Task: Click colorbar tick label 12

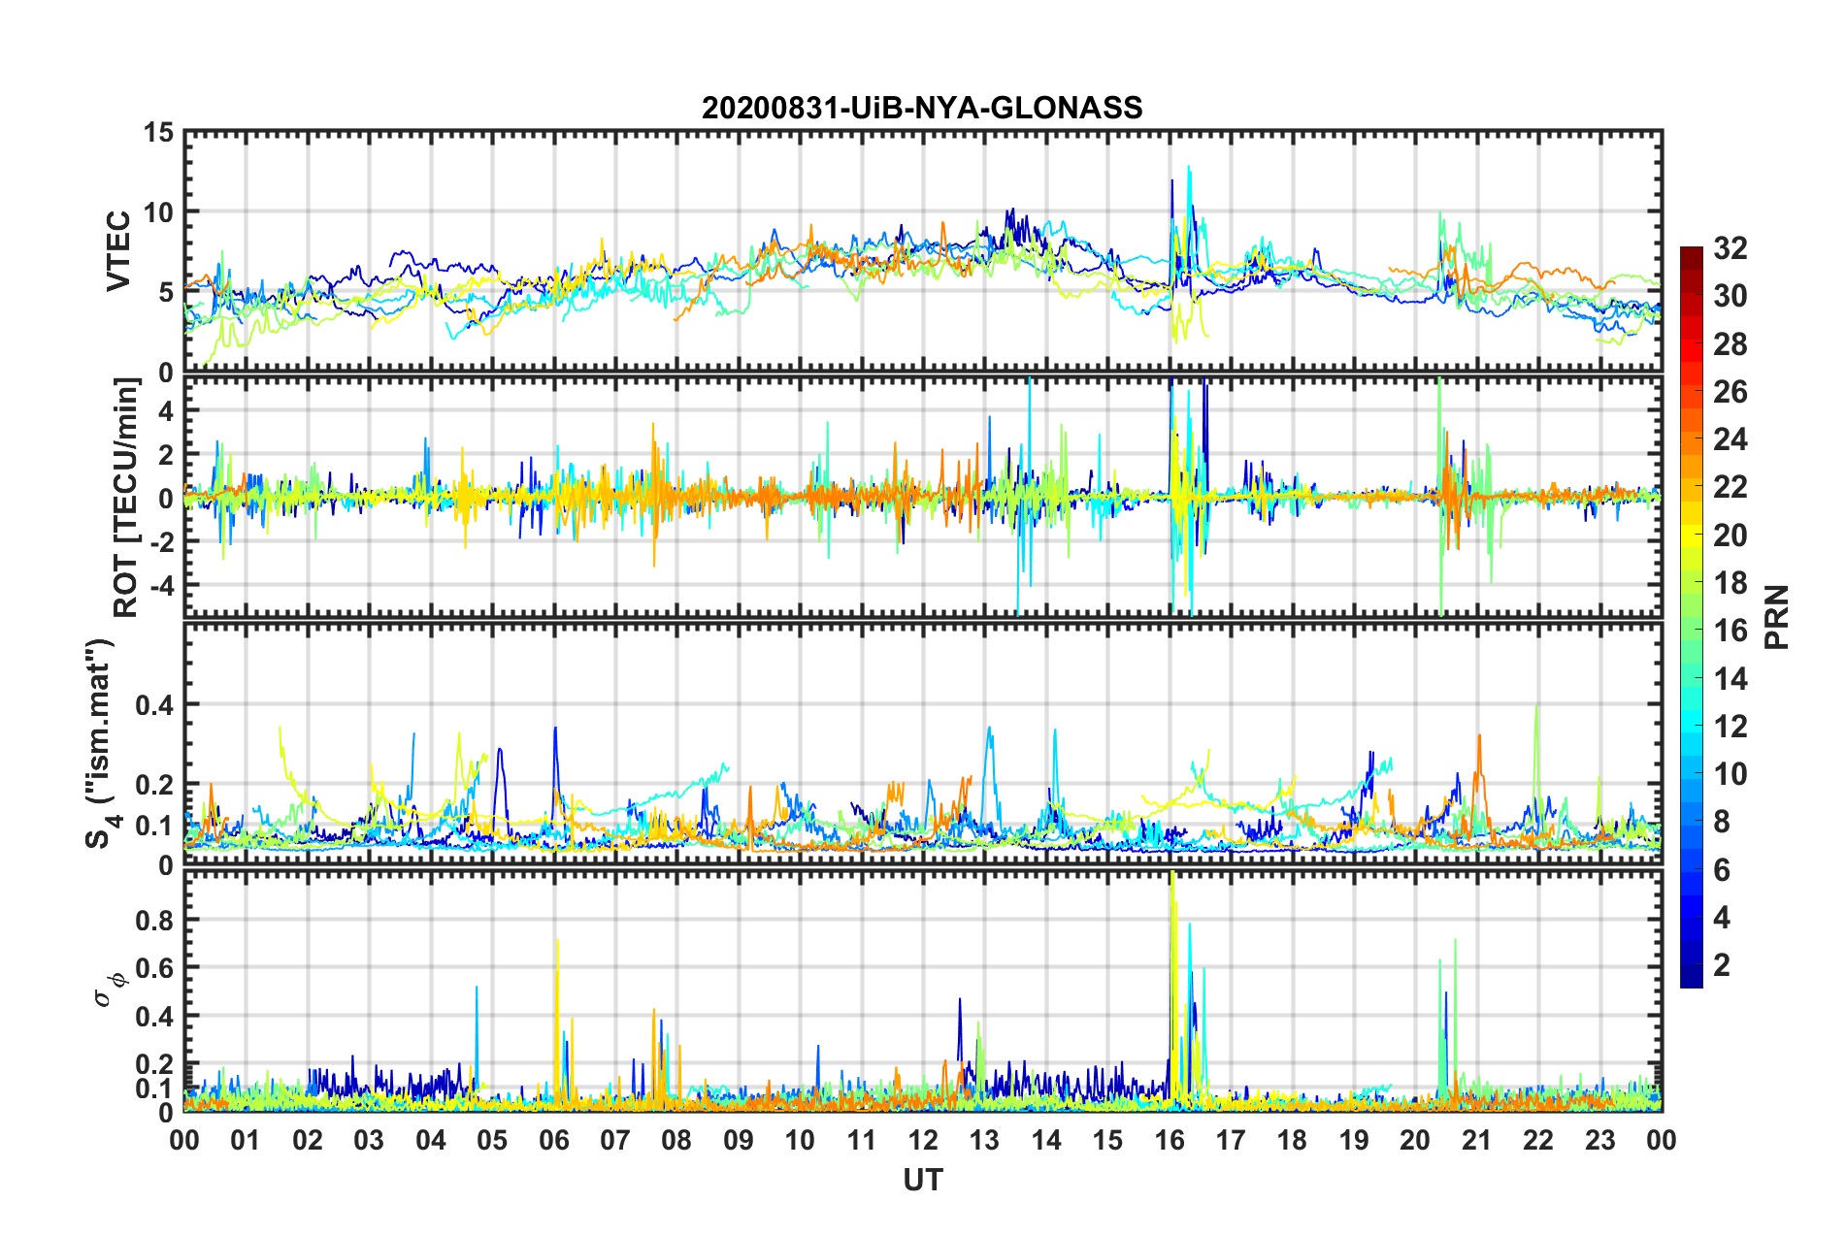Action: coord(1730,726)
